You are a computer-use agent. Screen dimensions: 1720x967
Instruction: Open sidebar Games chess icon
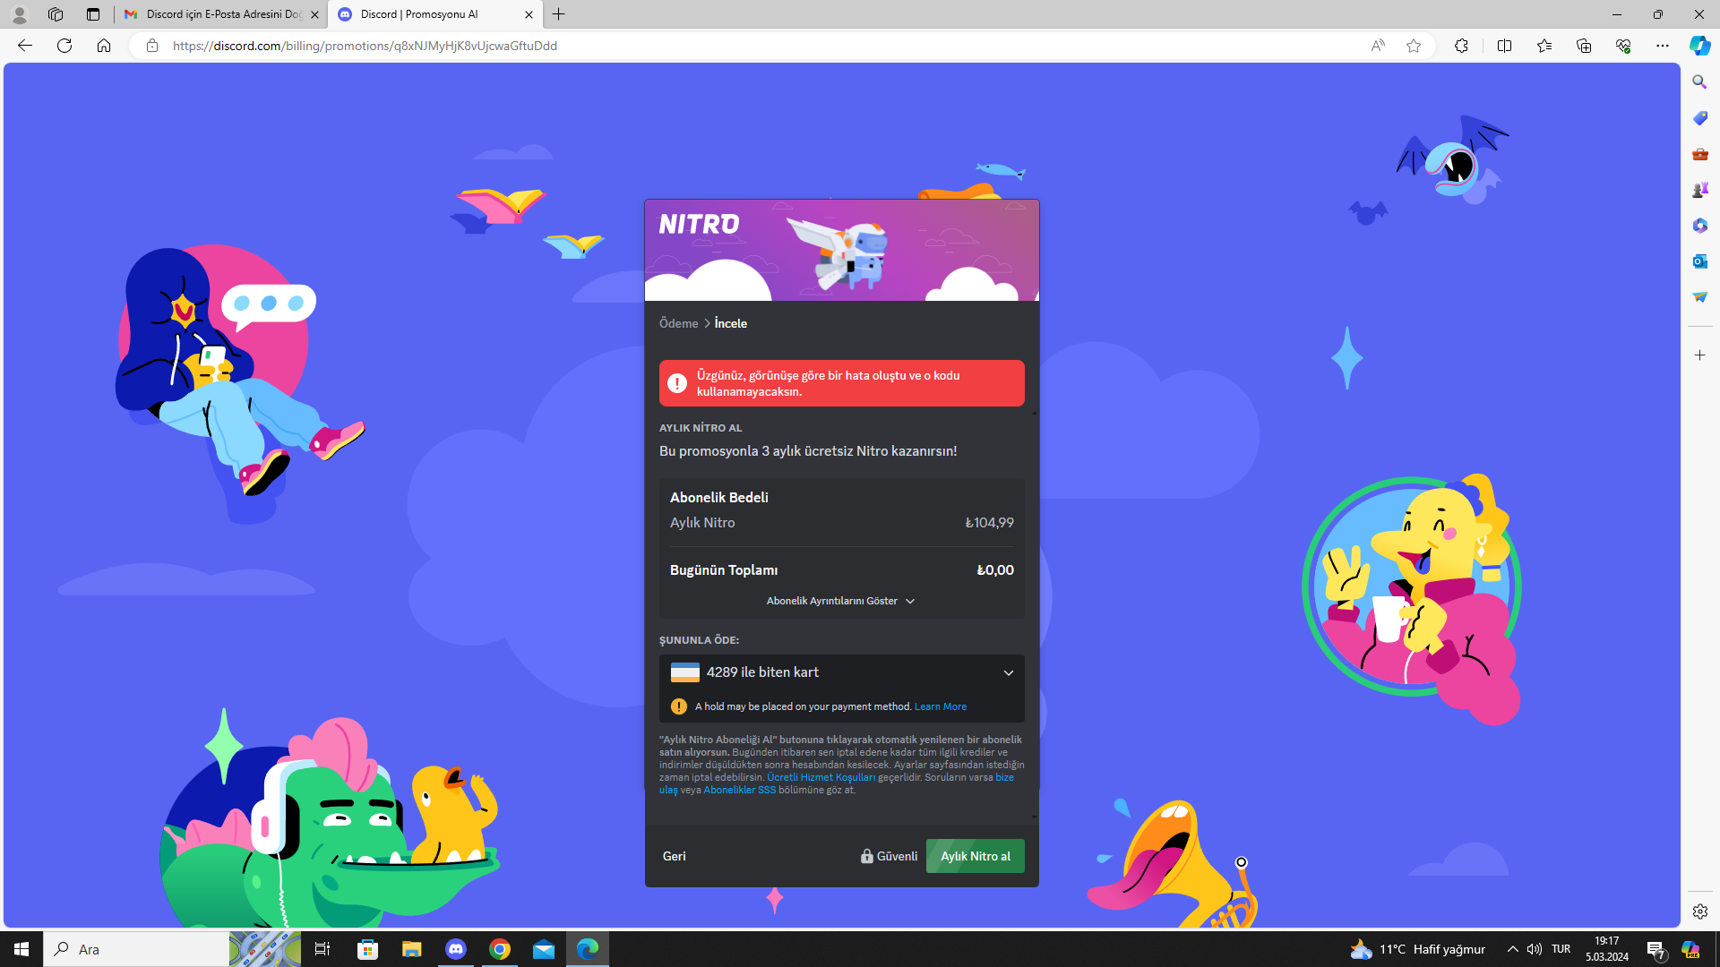pos(1699,190)
